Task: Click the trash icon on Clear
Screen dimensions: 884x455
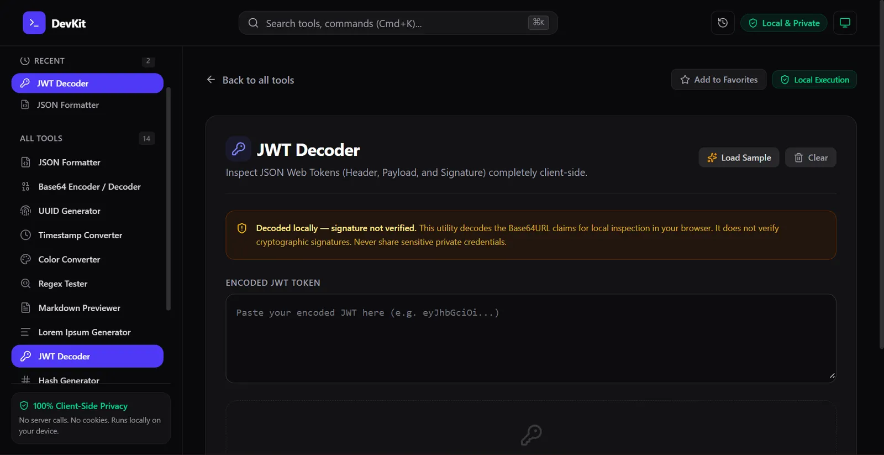Action: 798,158
